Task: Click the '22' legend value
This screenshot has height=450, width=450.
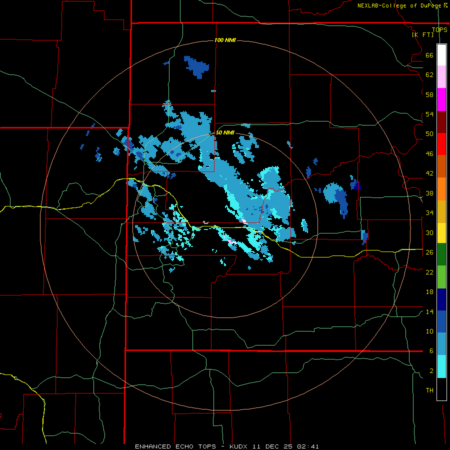Action: (x=429, y=272)
